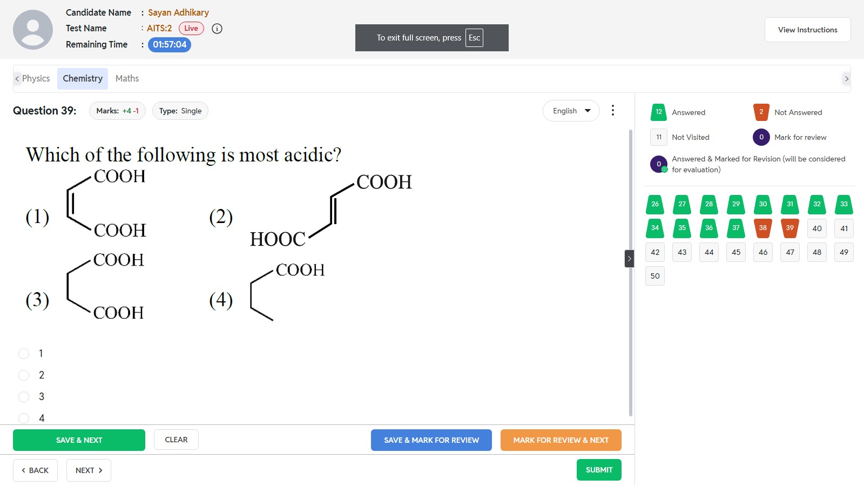Click candidate name Sayan Adhikary
The width and height of the screenshot is (864, 486).
[178, 12]
